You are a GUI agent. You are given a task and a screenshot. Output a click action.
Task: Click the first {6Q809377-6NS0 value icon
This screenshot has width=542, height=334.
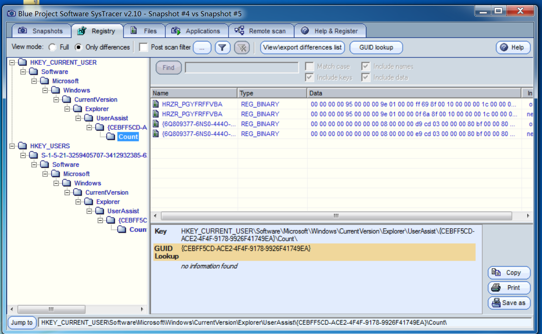156,124
